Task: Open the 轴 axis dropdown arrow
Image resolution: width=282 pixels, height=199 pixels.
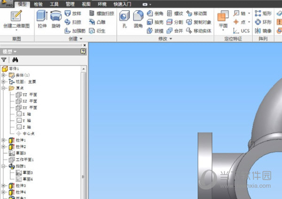Action: 249,14
